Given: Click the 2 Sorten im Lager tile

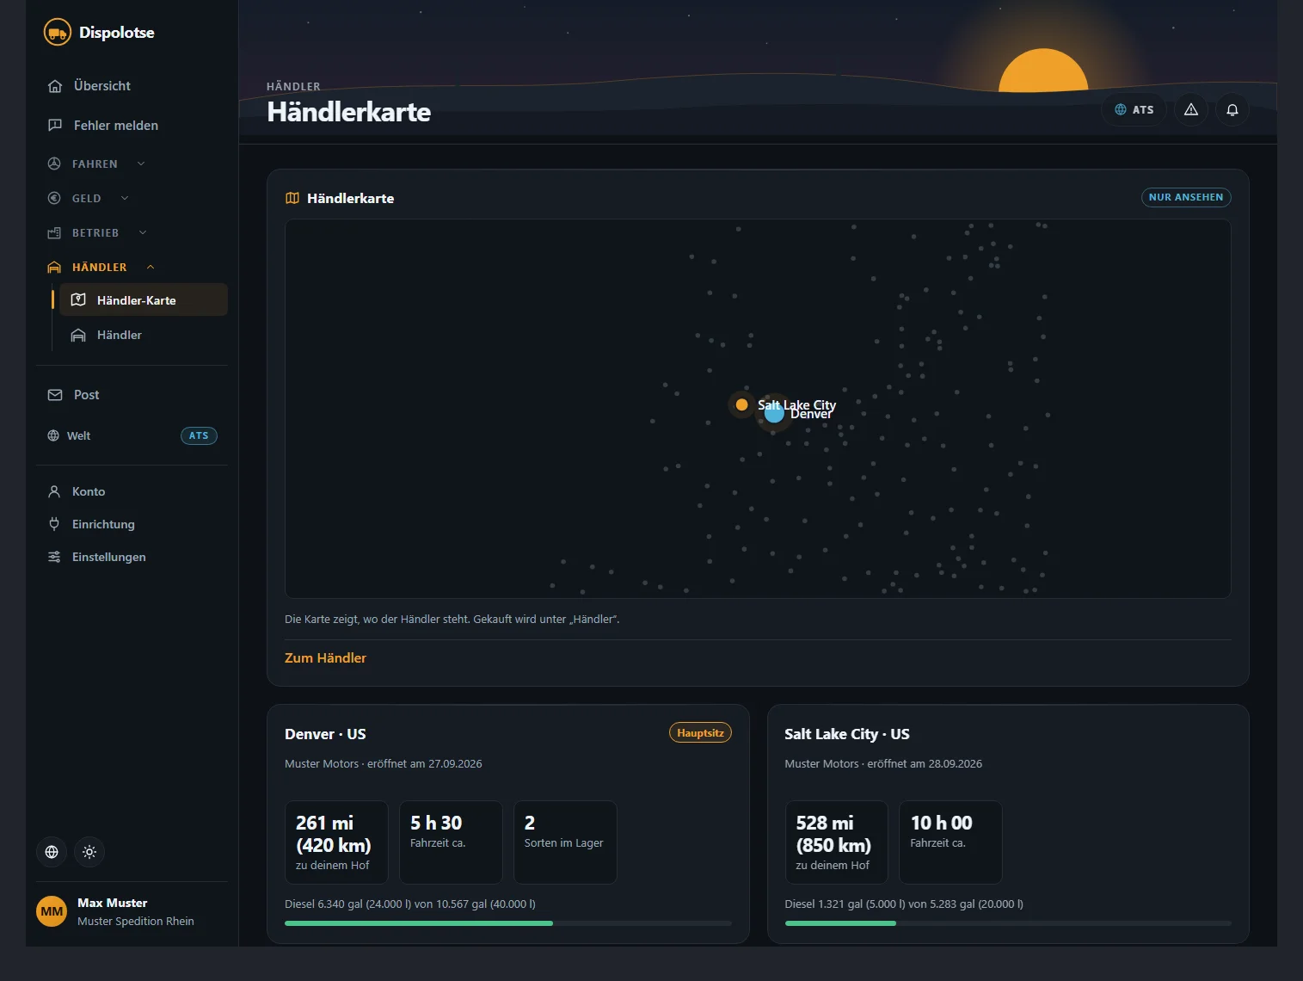Looking at the screenshot, I should click(x=565, y=842).
